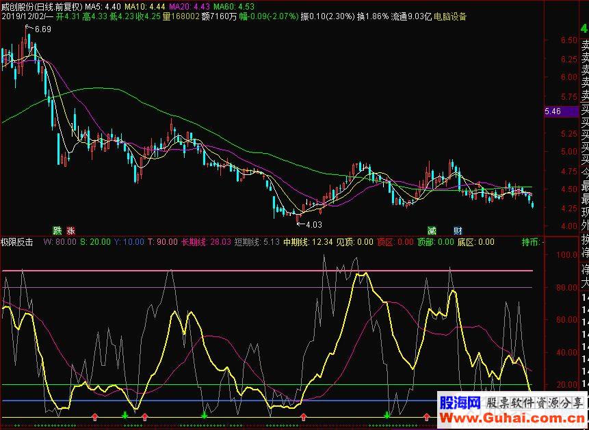Screen dimensions: 589x430
Task: Click the 底区: 0.00 readout
Action: (x=476, y=242)
